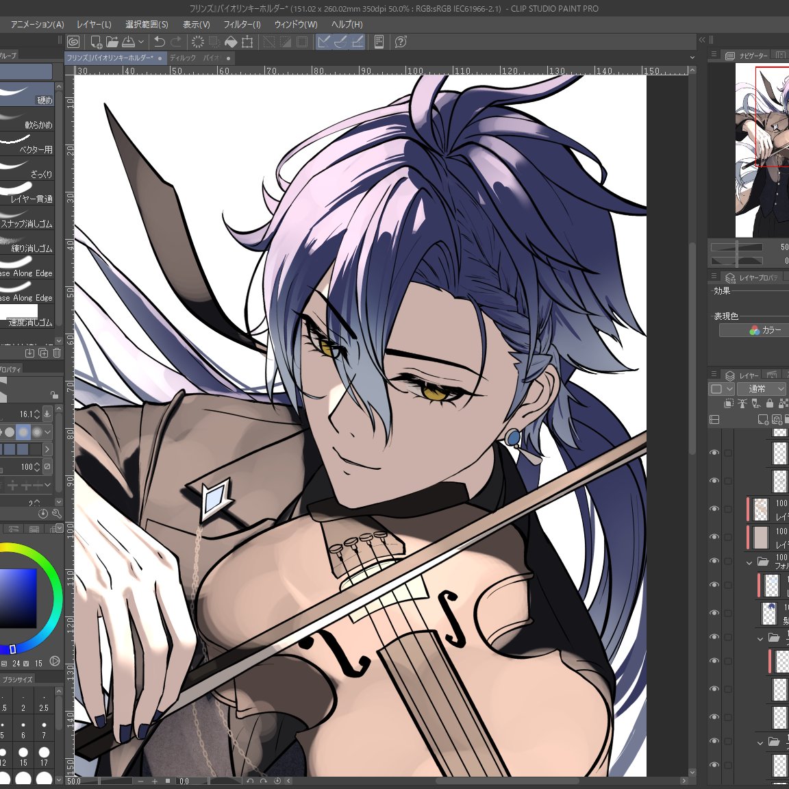Collapse the フォルダ layer folder

point(749,562)
